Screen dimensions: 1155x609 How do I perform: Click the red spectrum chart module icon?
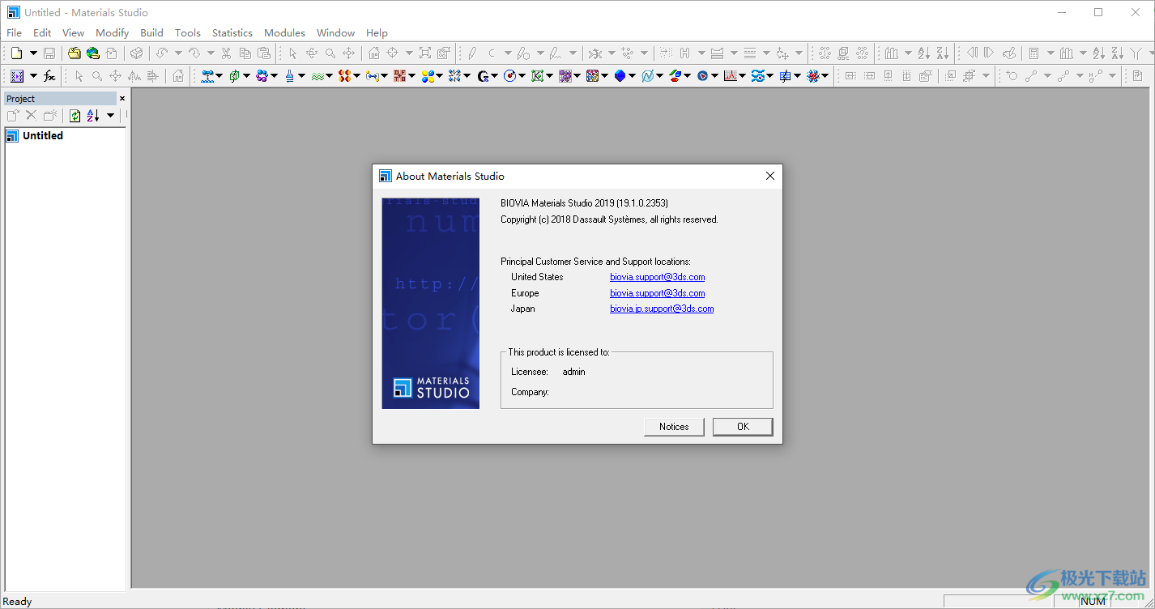point(731,76)
